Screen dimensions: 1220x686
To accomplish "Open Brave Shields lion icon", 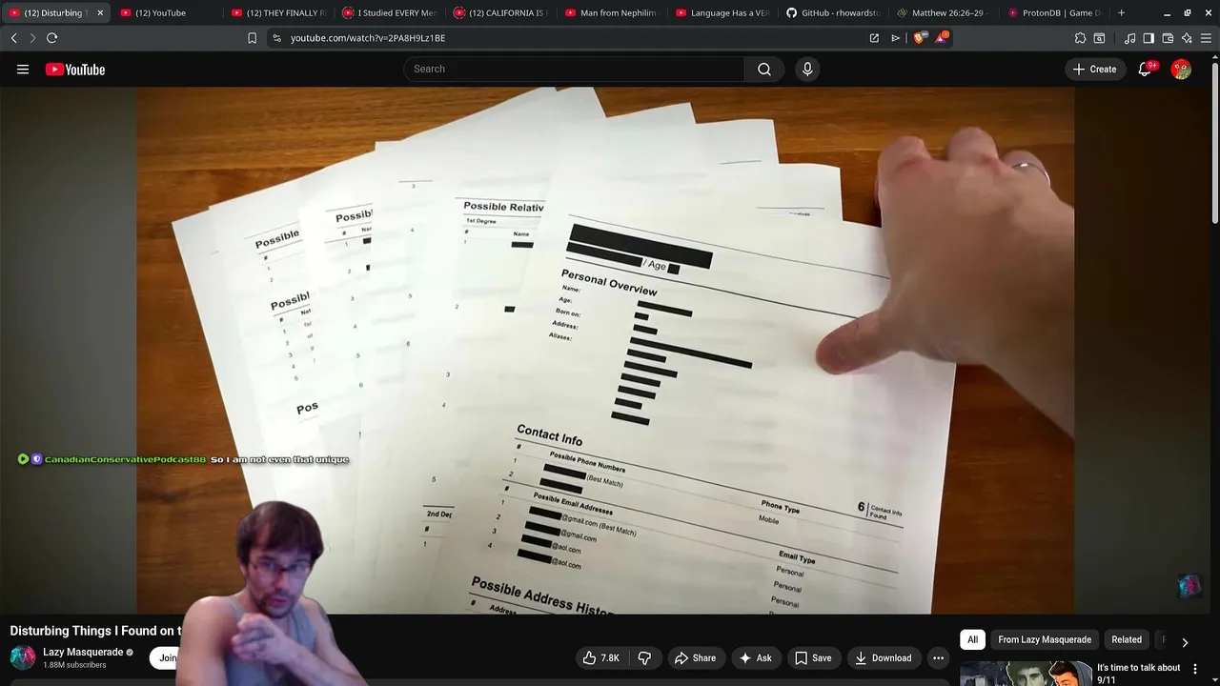I will pyautogui.click(x=919, y=38).
